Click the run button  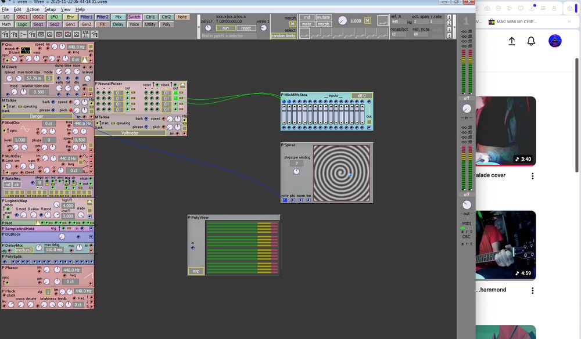click(225, 28)
